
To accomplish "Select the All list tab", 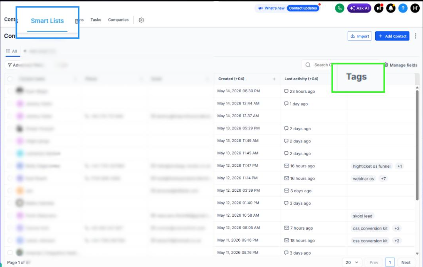I will coord(12,51).
